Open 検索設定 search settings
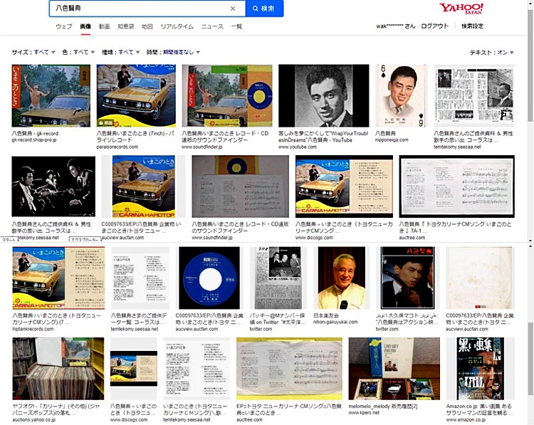 coord(472,26)
